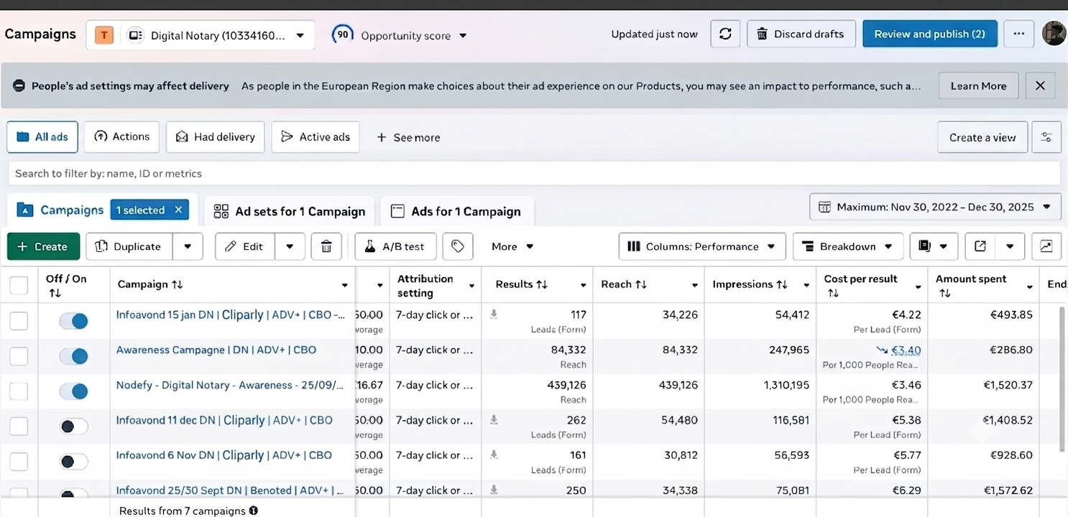
Task: Toggle off Nodefy Digital Notary Awareness campaign
Action: [73, 391]
